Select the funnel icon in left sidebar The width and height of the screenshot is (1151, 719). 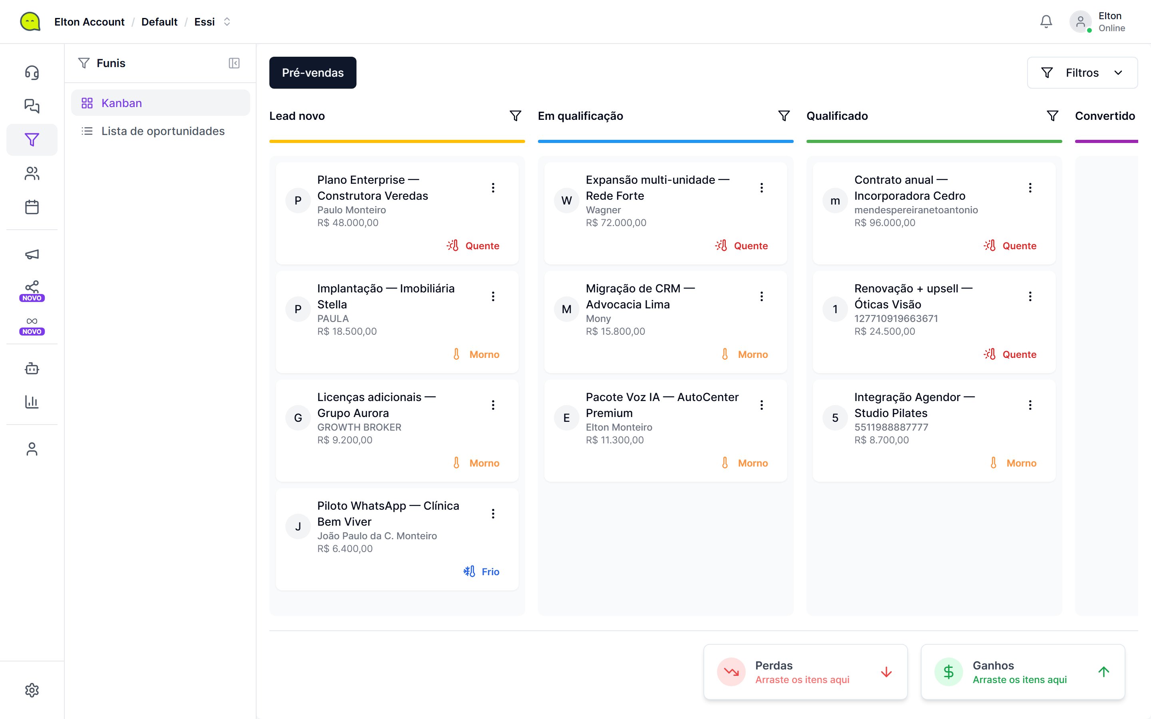pos(32,140)
